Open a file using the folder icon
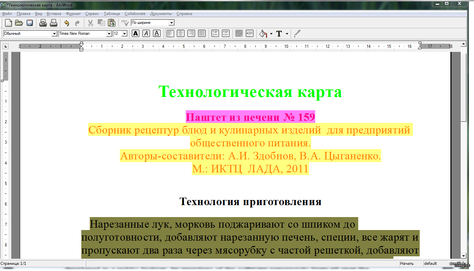The height and width of the screenshot is (271, 474). 19,23
